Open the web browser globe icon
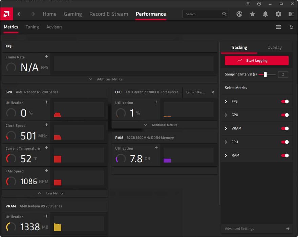This screenshot has width=298, height=237. coord(239,14)
